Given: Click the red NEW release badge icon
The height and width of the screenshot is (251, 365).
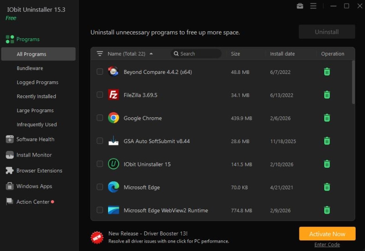Looking at the screenshot, I should click(97, 237).
